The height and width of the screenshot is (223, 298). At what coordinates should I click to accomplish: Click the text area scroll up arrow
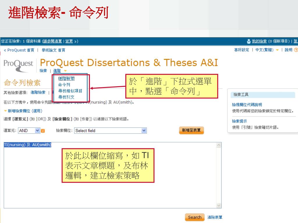pos(219,145)
